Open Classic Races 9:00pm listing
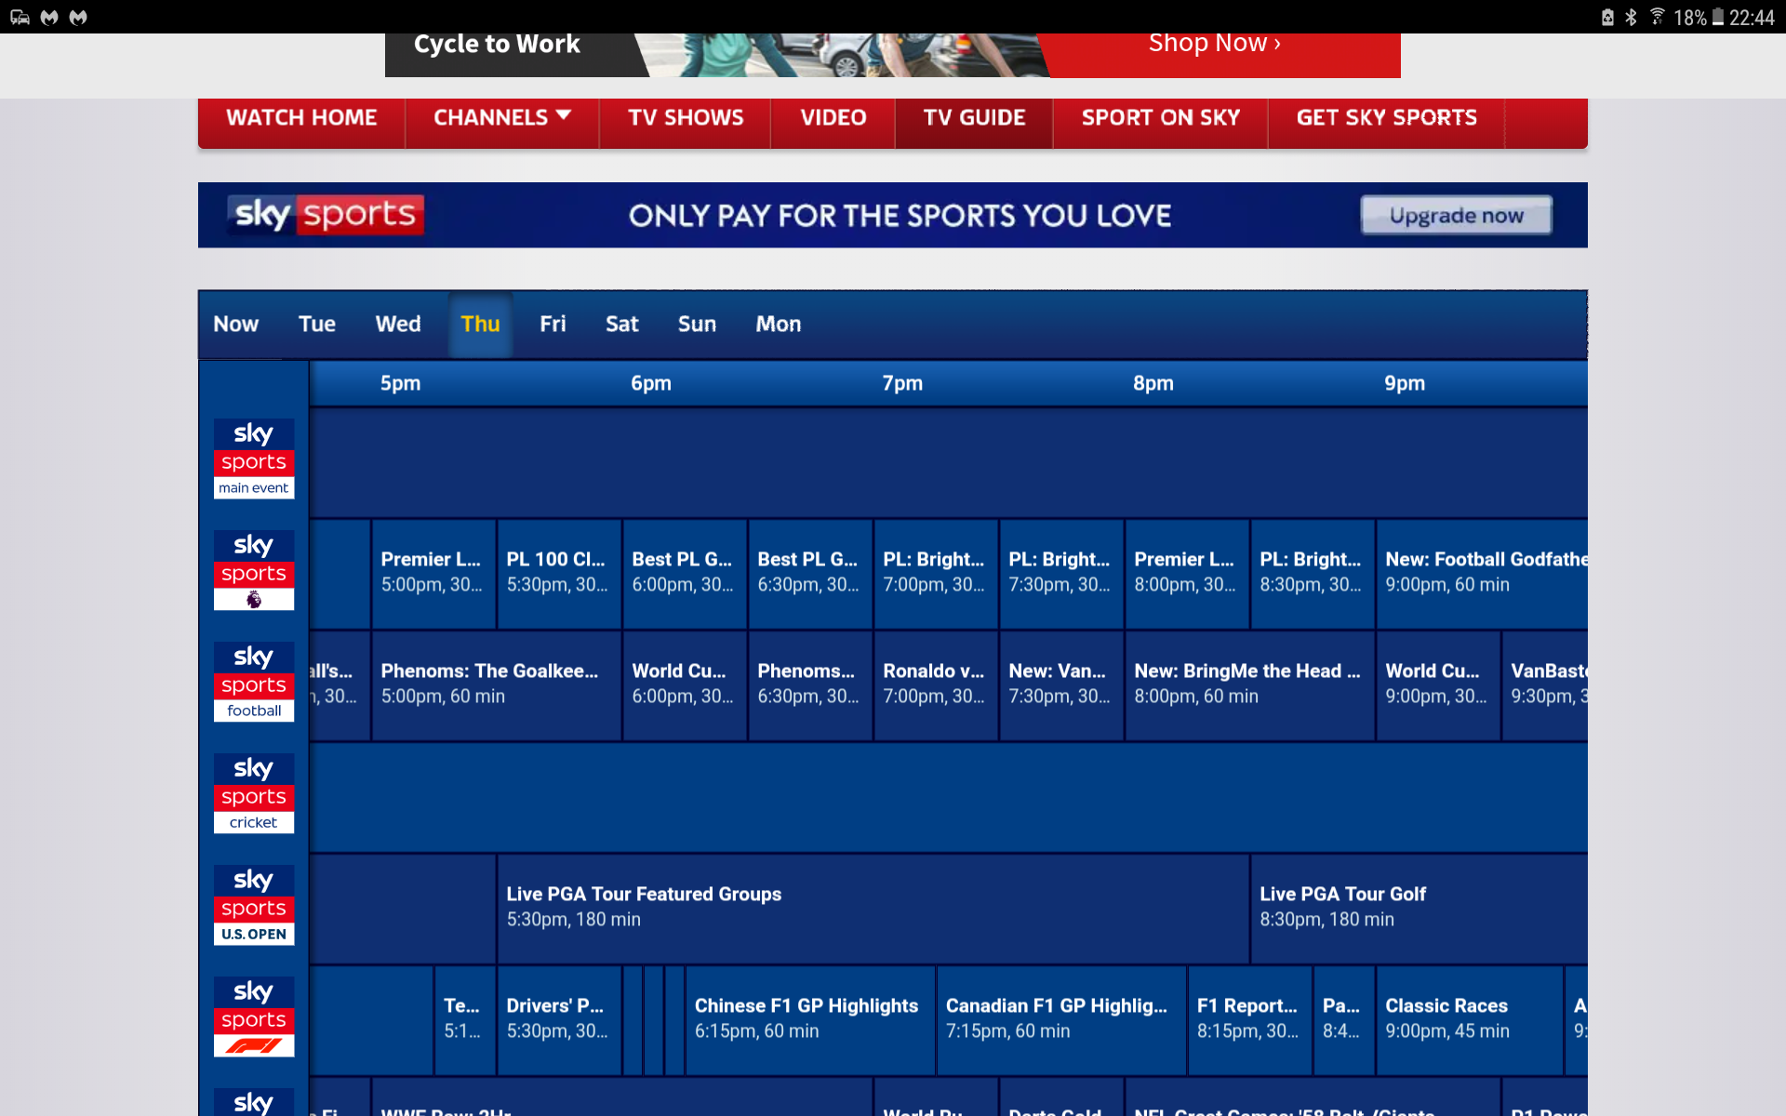 (x=1470, y=1019)
